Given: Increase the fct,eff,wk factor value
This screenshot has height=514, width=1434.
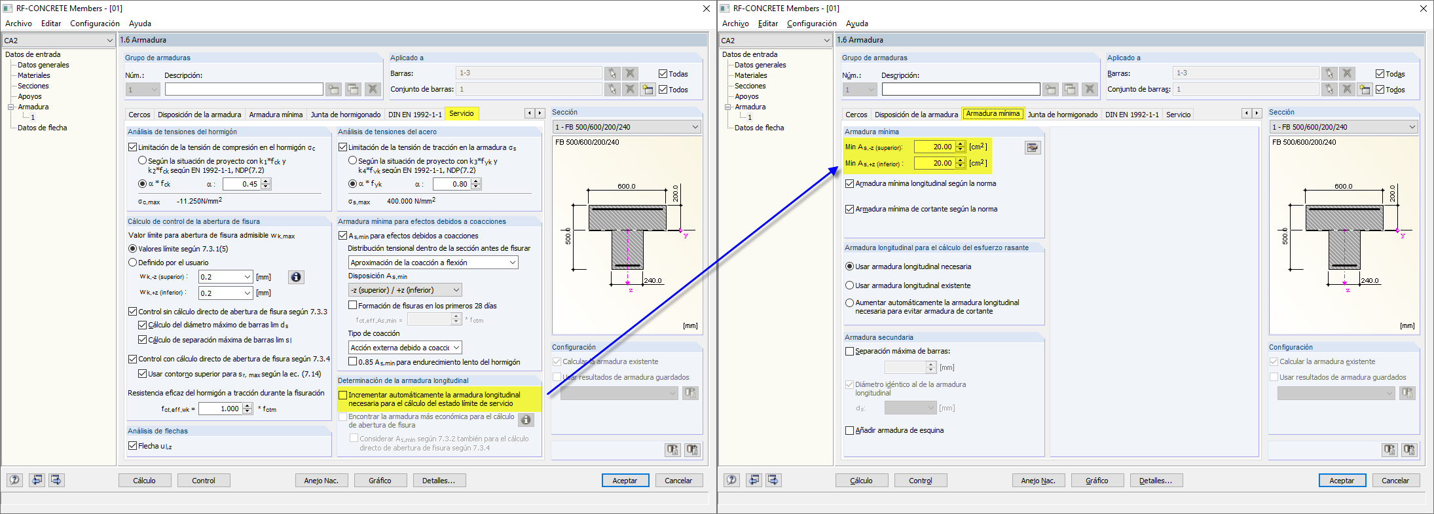Looking at the screenshot, I should [248, 406].
